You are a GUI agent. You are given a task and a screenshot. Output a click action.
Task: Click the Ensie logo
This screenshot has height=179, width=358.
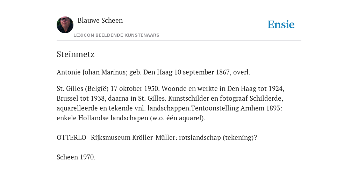point(281,25)
